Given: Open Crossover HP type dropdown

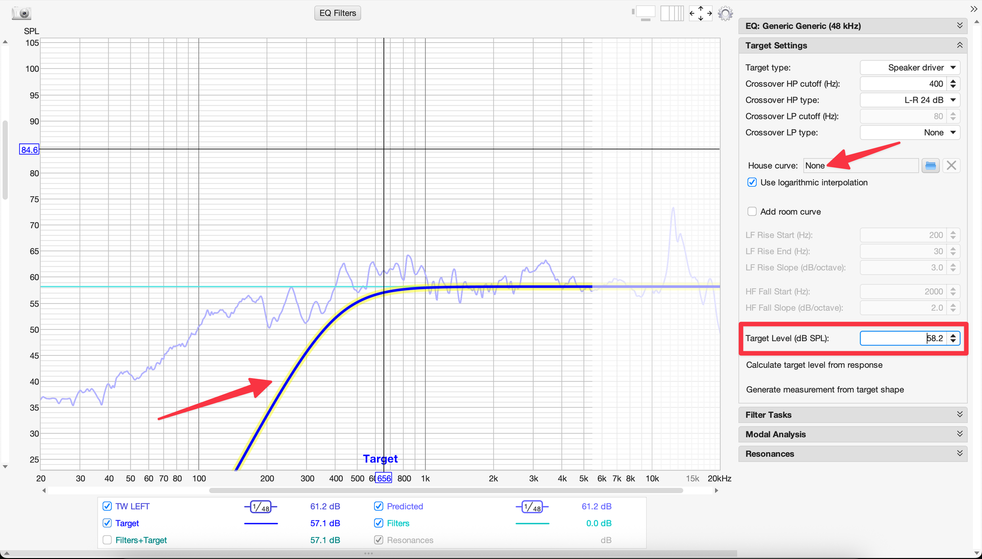Looking at the screenshot, I should [x=910, y=100].
